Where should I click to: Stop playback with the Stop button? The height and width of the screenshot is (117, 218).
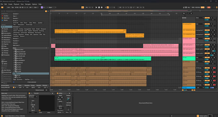pos(99,7)
